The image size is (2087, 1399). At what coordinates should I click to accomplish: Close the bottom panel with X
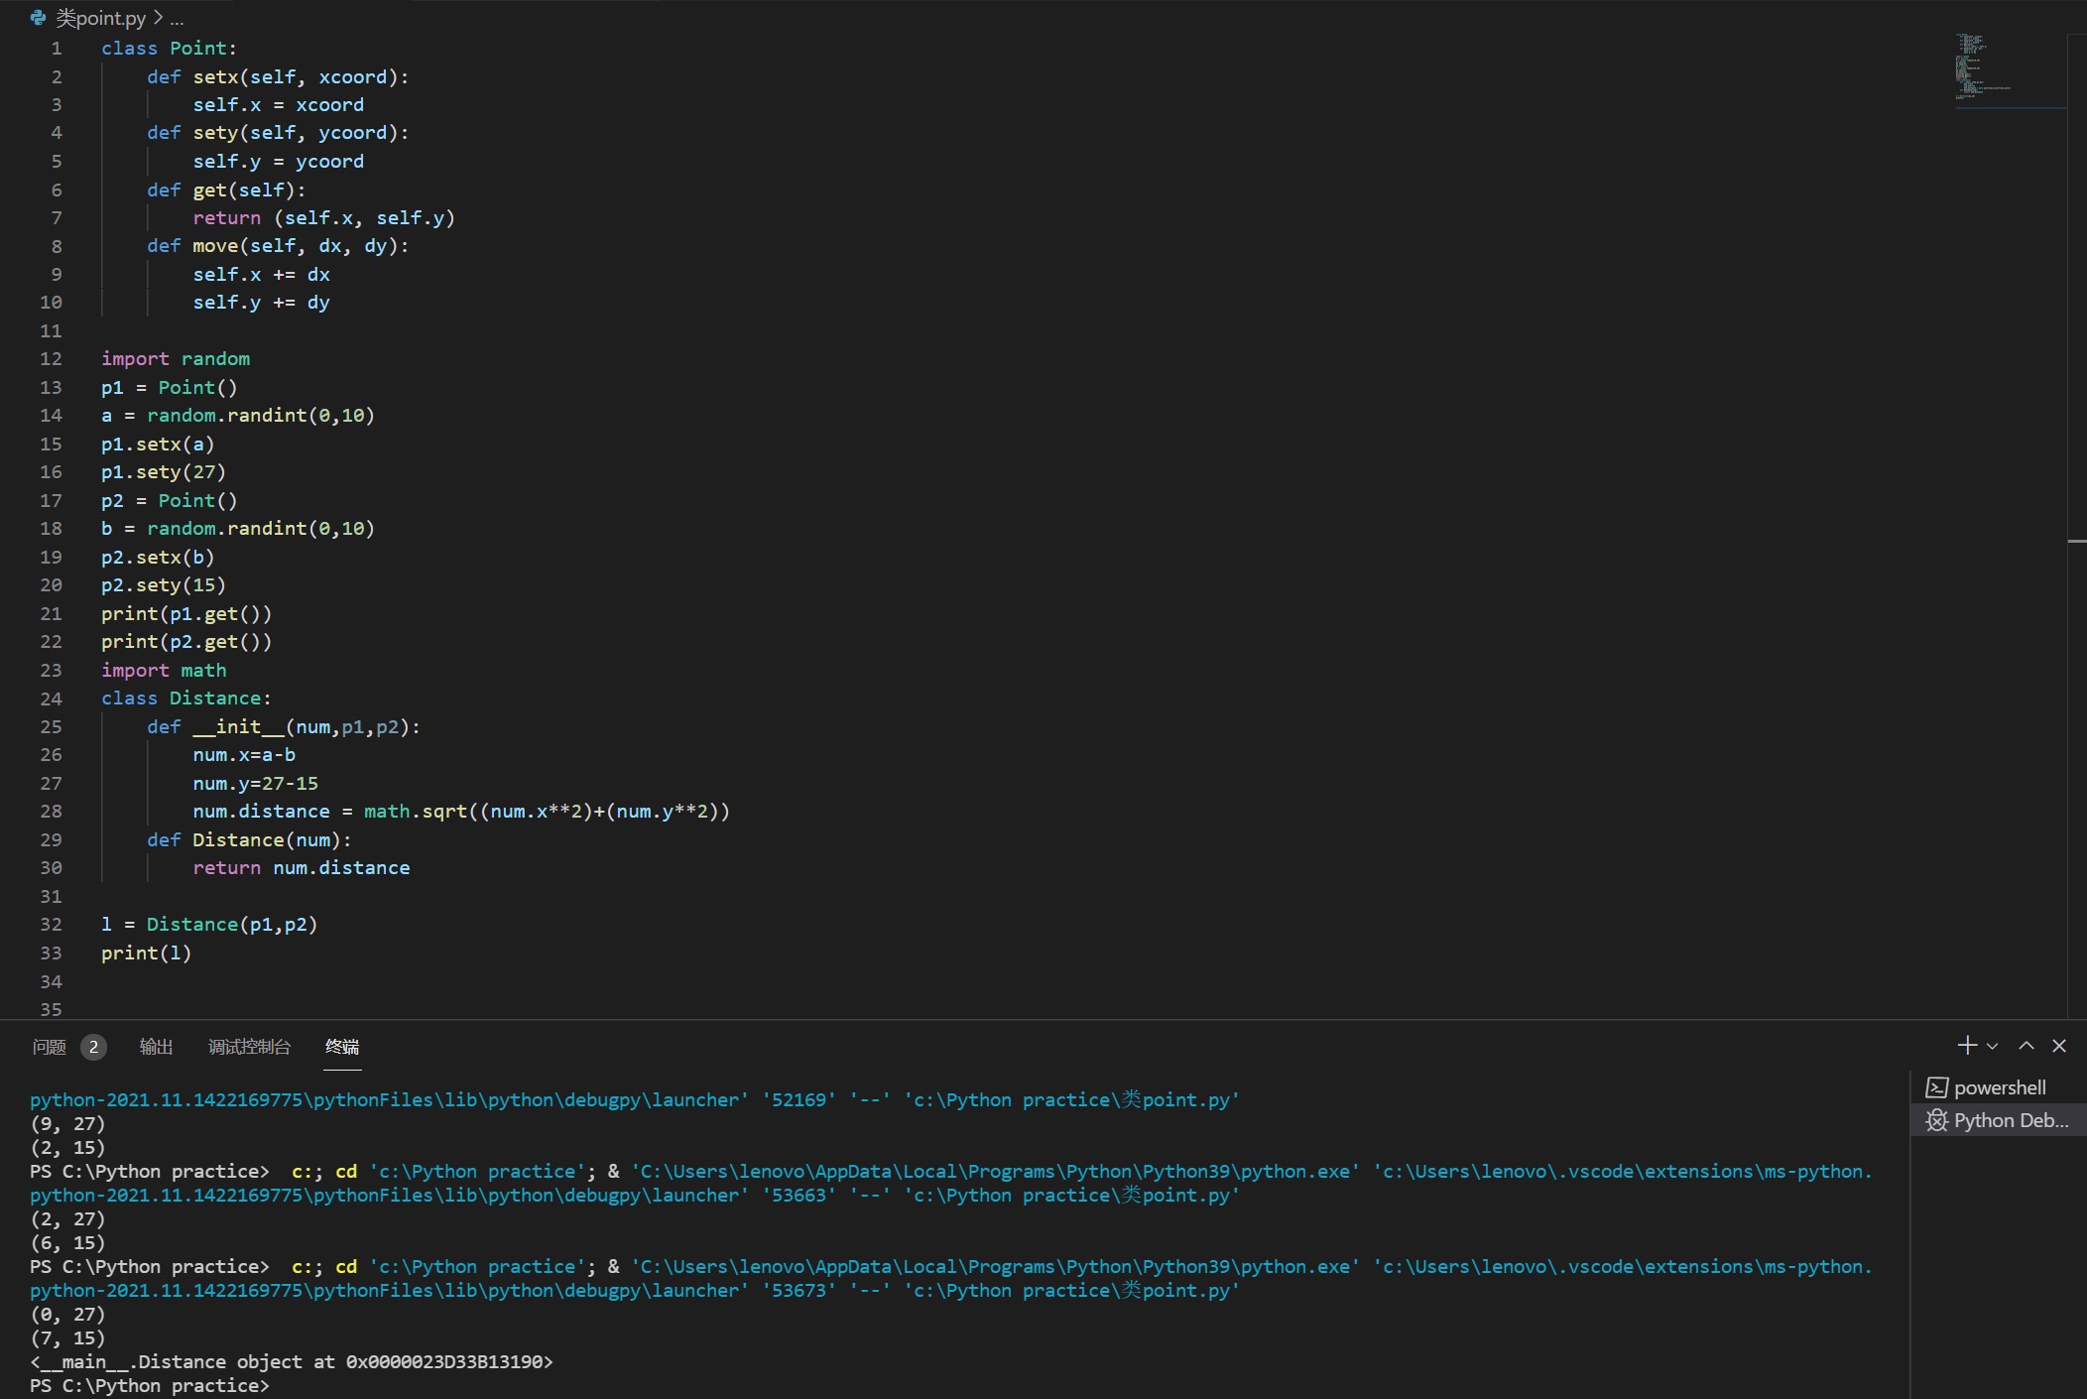pos(2059,1046)
